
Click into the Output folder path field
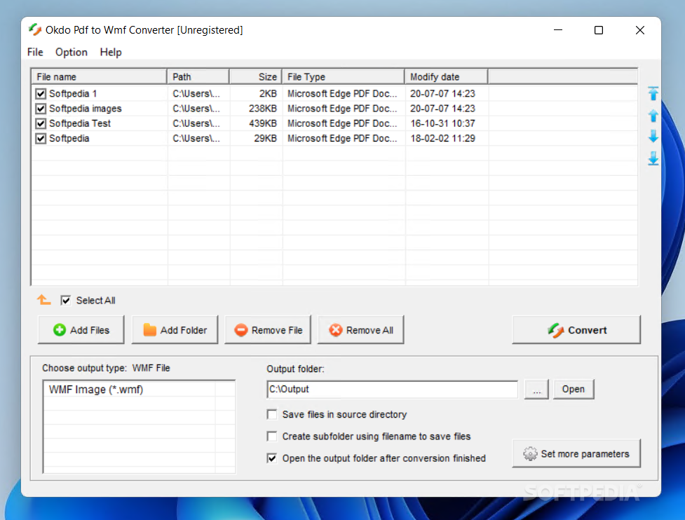coord(393,389)
